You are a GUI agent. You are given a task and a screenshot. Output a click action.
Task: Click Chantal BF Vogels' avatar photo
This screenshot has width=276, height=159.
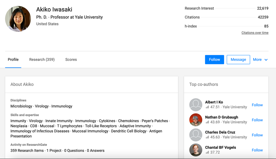pos(196,150)
